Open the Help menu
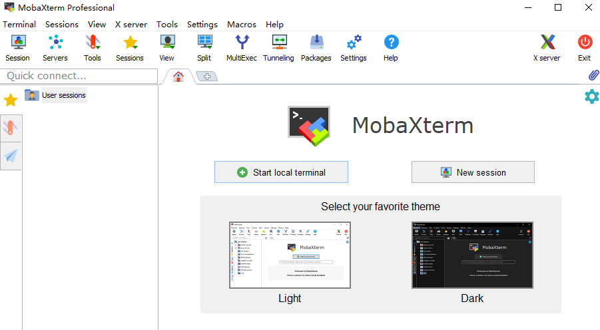The height and width of the screenshot is (330, 600). point(274,25)
